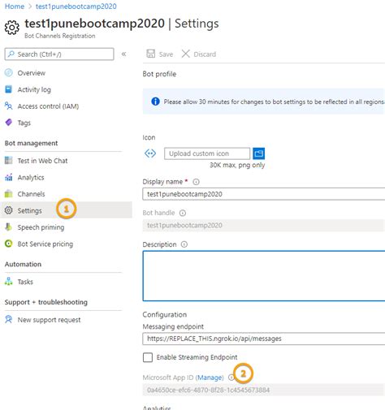
Task: Click the Tasks automation icon
Action: click(x=9, y=282)
